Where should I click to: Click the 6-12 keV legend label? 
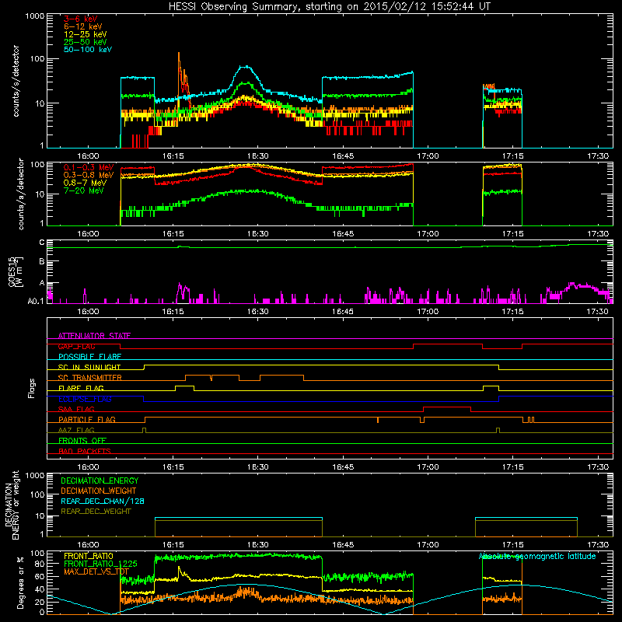pos(83,26)
